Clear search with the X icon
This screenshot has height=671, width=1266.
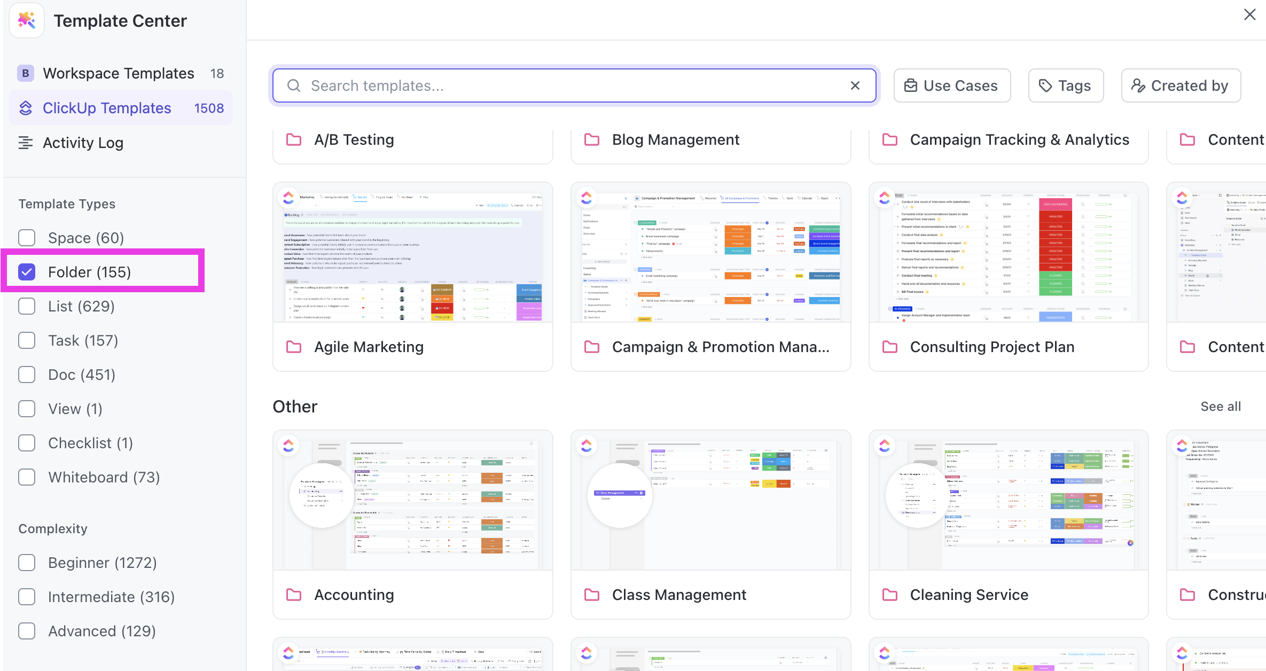(x=855, y=85)
